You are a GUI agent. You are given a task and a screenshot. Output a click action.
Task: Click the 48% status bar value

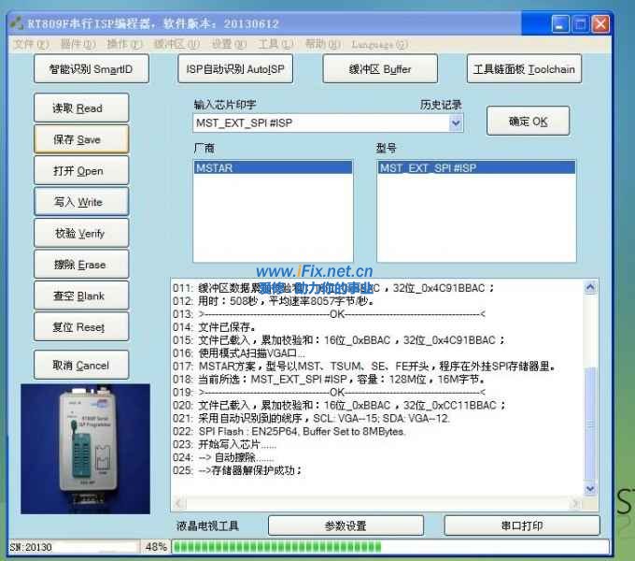point(156,547)
